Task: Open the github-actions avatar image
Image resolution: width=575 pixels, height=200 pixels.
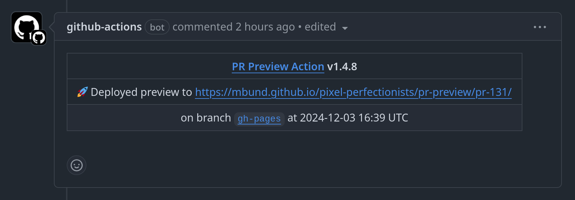Action: 26,27
